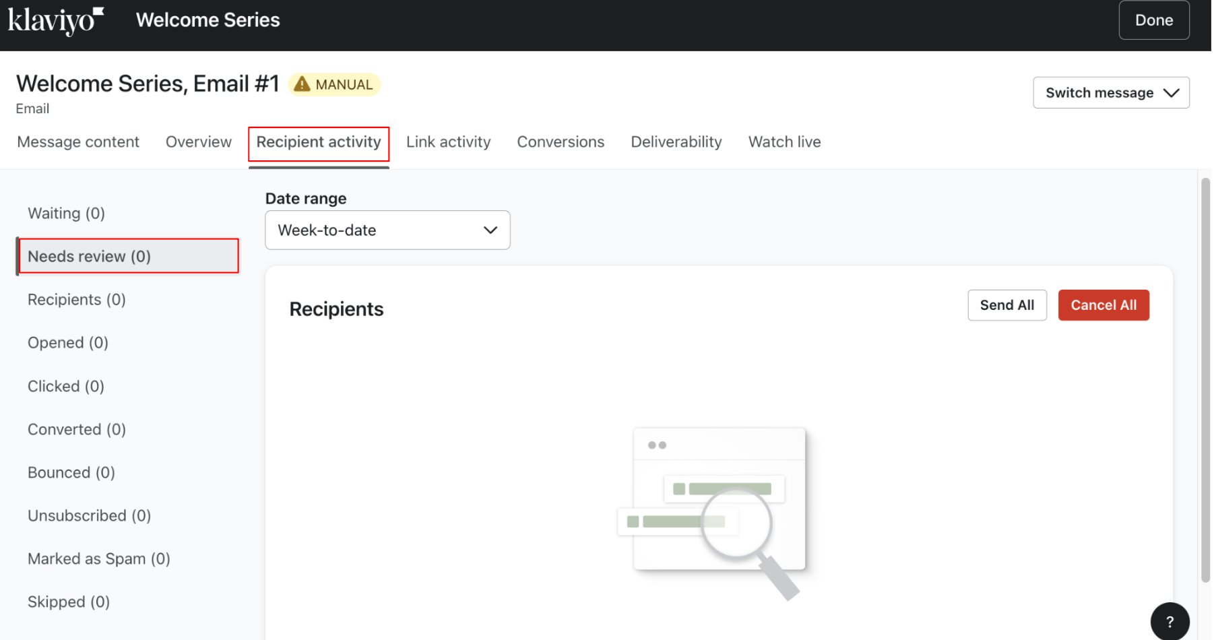
Task: Show Unsubscribed (0) recipients
Action: (x=89, y=515)
